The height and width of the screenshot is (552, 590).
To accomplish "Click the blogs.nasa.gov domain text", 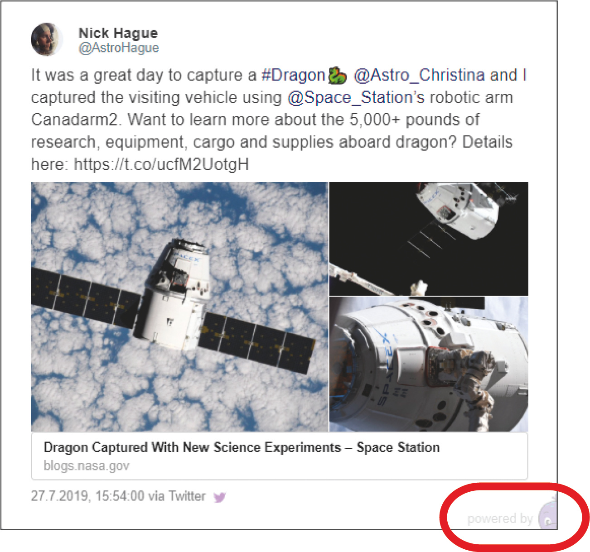I will coord(87,466).
